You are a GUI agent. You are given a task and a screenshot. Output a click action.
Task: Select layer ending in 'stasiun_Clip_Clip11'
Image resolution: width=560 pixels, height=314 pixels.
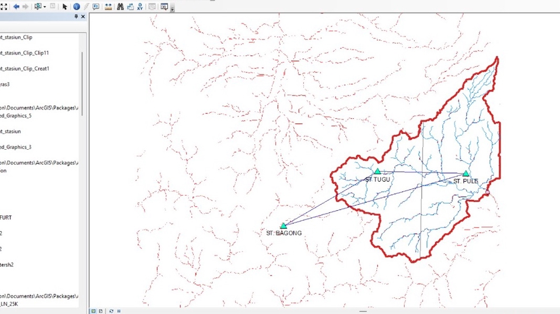pyautogui.click(x=24, y=53)
